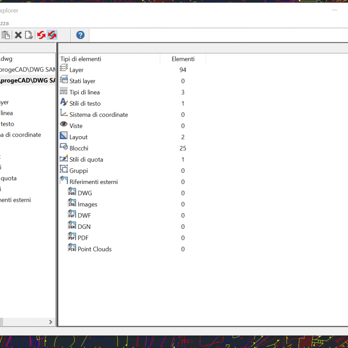Open Stili di testo entry
Image resolution: width=348 pixels, height=348 pixels.
coord(85,104)
